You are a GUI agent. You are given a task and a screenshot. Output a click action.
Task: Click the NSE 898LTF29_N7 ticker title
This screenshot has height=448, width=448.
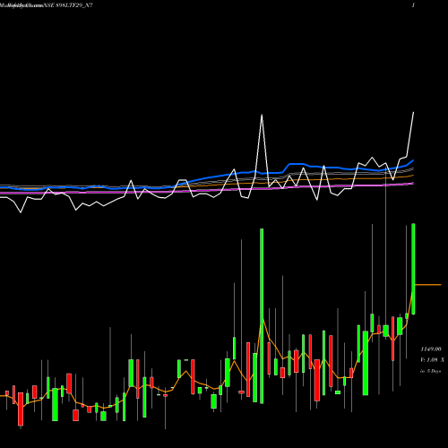point(69,5)
